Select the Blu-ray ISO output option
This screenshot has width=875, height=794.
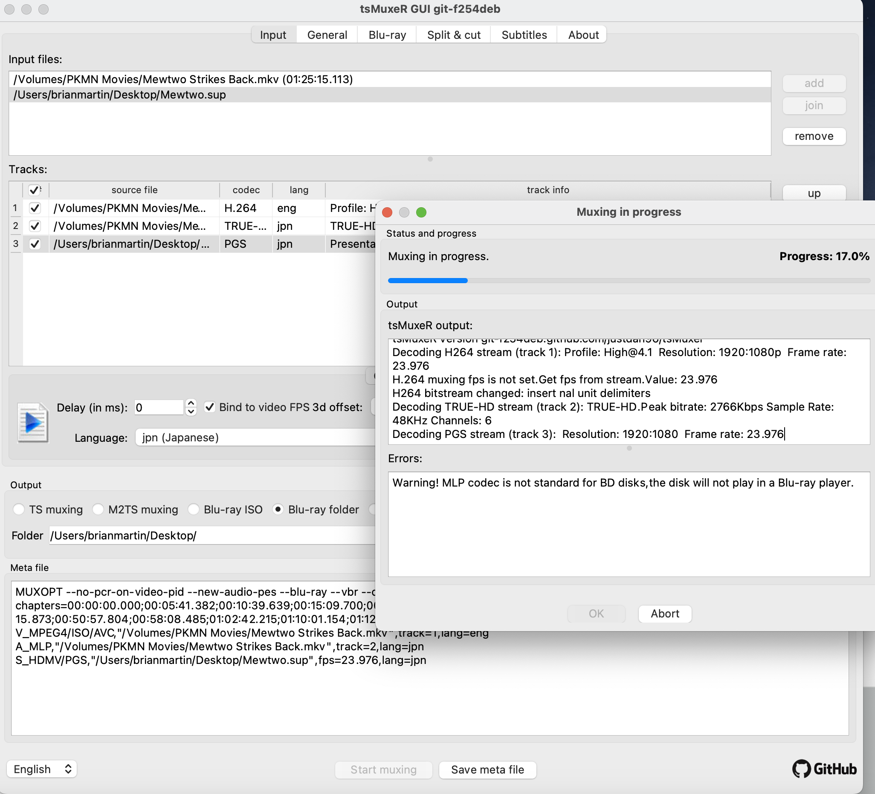click(x=194, y=509)
